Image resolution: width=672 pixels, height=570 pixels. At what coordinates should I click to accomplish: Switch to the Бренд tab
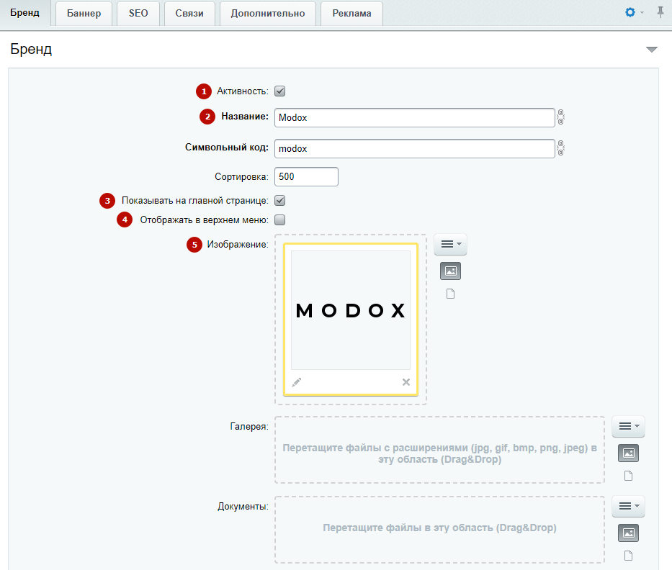click(x=25, y=13)
